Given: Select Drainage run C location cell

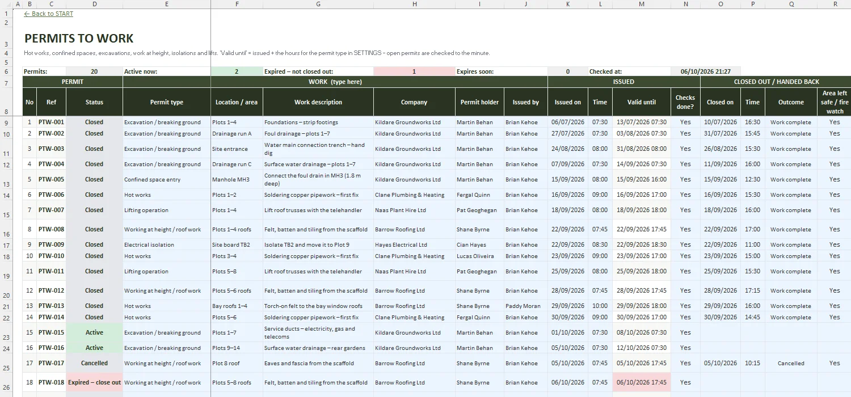Looking at the screenshot, I should tap(237, 164).
